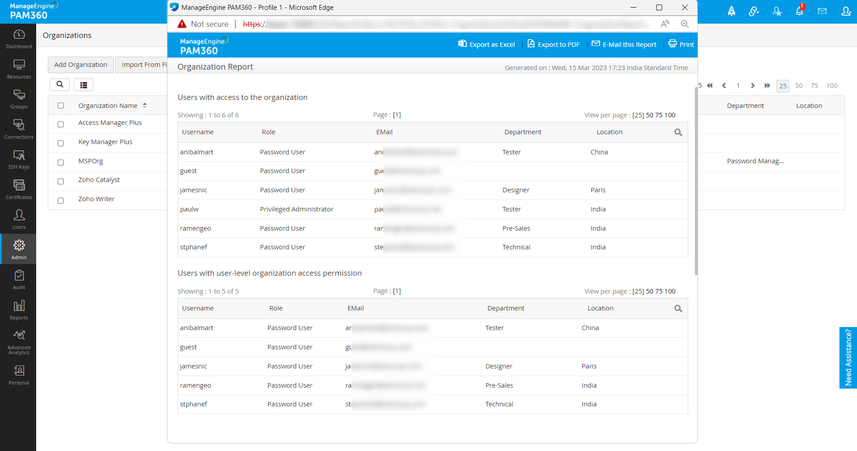Viewport: 857px width, 451px height.
Task: Click the Not secure warning
Action: 203,24
